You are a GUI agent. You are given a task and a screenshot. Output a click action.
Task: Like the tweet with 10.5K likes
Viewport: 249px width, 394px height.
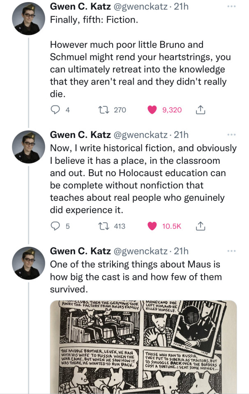(x=152, y=226)
